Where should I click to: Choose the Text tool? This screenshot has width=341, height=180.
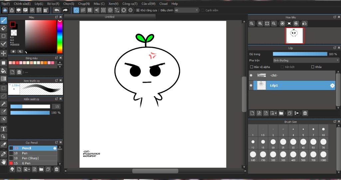(x=4, y=129)
